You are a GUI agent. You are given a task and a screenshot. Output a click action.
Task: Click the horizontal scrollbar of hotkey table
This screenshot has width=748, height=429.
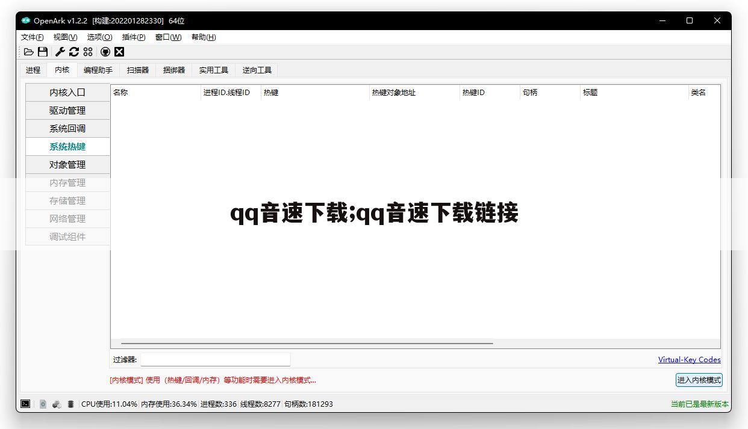(x=307, y=344)
